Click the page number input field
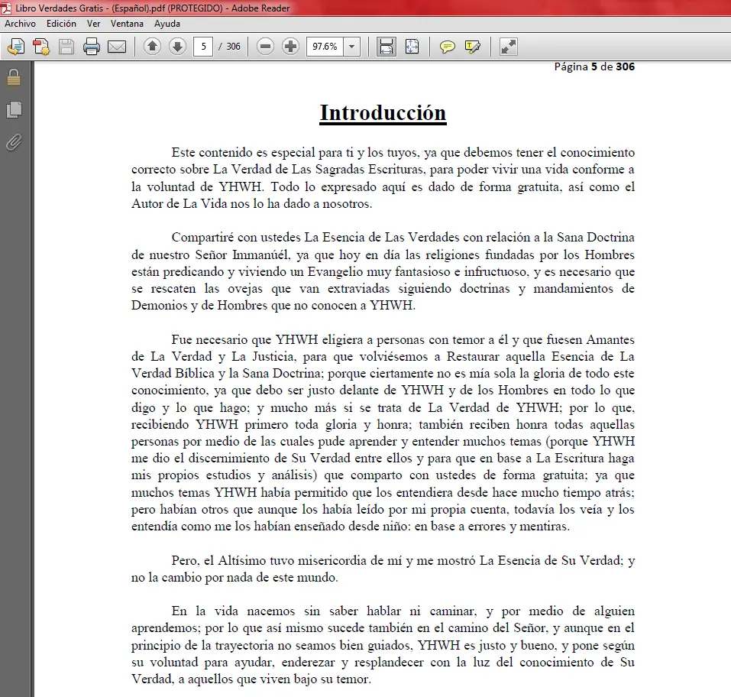The height and width of the screenshot is (697, 731). pyautogui.click(x=203, y=47)
